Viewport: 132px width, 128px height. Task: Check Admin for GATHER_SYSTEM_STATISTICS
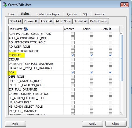tap(91, 94)
